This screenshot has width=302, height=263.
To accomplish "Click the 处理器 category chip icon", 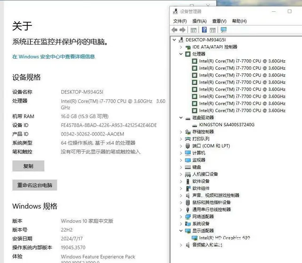I will pyautogui.click(x=188, y=54).
